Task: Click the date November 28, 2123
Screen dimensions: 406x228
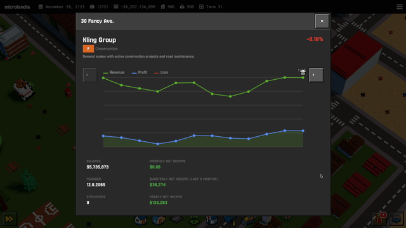Action: pyautogui.click(x=65, y=7)
